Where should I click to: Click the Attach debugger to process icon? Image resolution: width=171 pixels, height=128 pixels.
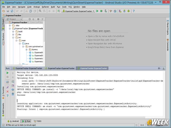(x=106, y=11)
